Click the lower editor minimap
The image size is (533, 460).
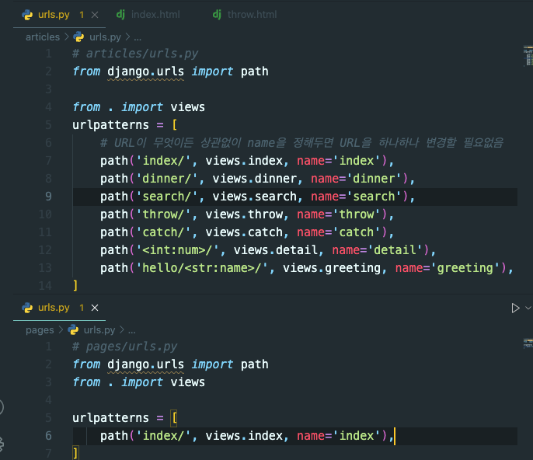[x=528, y=343]
